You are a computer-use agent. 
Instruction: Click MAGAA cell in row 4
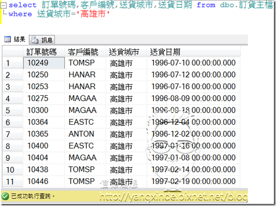tap(85, 99)
